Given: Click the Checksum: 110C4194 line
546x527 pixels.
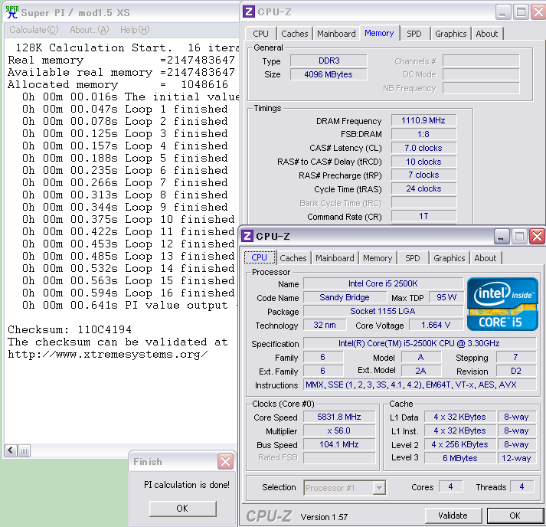Looking at the screenshot, I should click(70, 329).
